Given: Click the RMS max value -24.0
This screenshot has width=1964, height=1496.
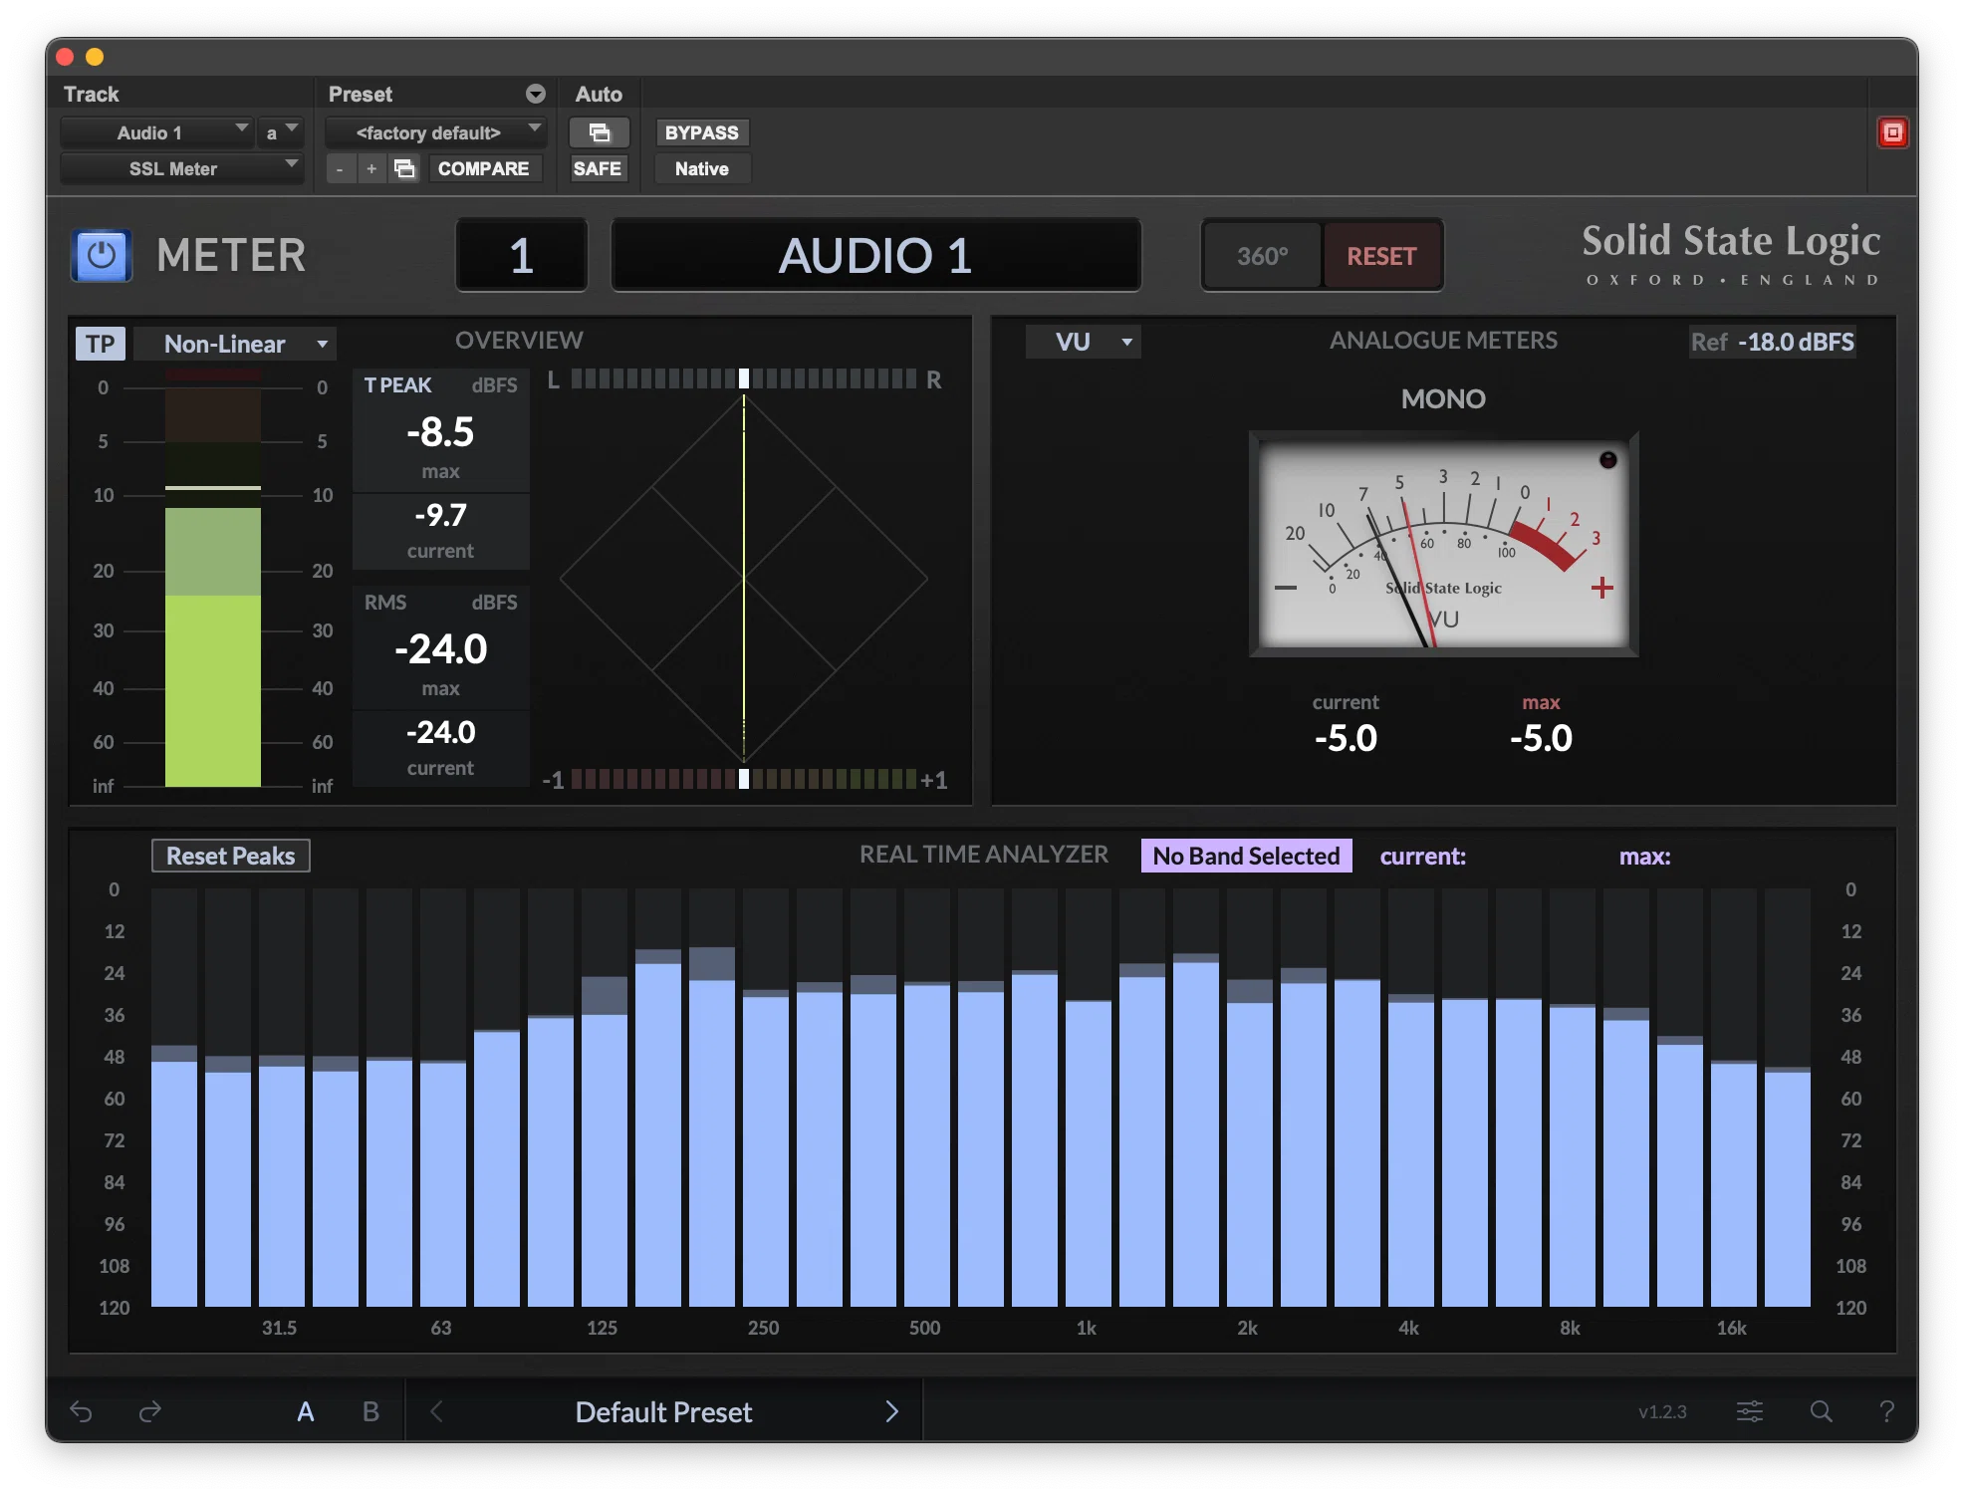Looking at the screenshot, I should (x=440, y=649).
